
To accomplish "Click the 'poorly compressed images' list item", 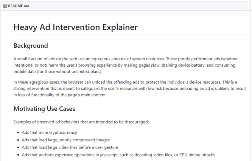I will point(66,140).
